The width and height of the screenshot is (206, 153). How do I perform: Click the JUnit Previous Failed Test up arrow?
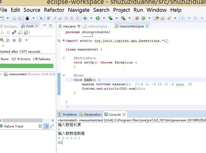pyautogui.click(x=8, y=32)
